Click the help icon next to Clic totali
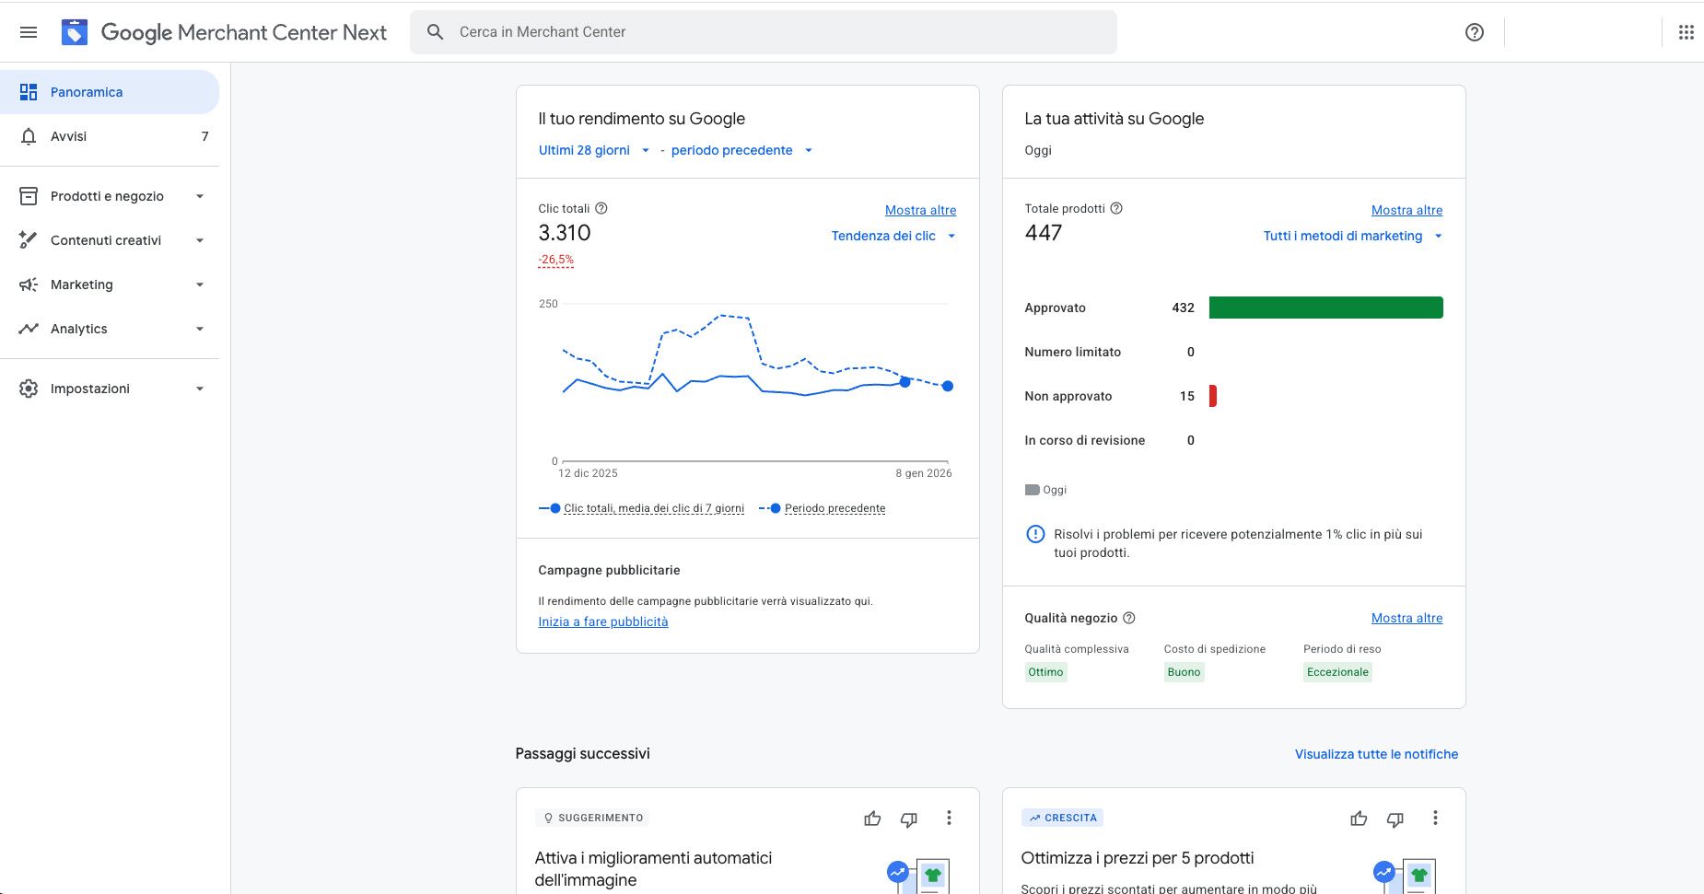Viewport: 1704px width, 894px height. click(601, 208)
